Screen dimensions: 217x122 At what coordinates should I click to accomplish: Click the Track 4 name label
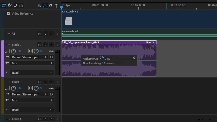17,119
